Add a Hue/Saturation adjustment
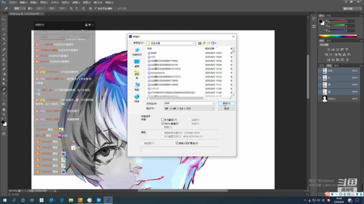364x204 pixels. coord(326,55)
